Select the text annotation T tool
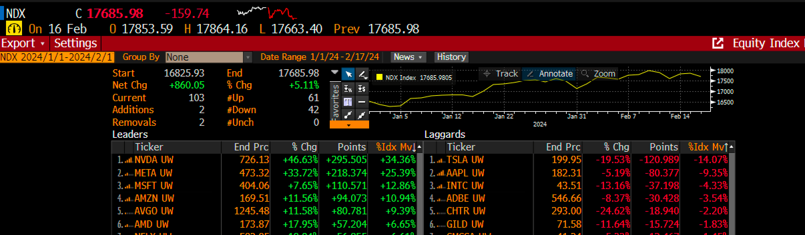This screenshot has width=805, height=235. tap(348, 102)
